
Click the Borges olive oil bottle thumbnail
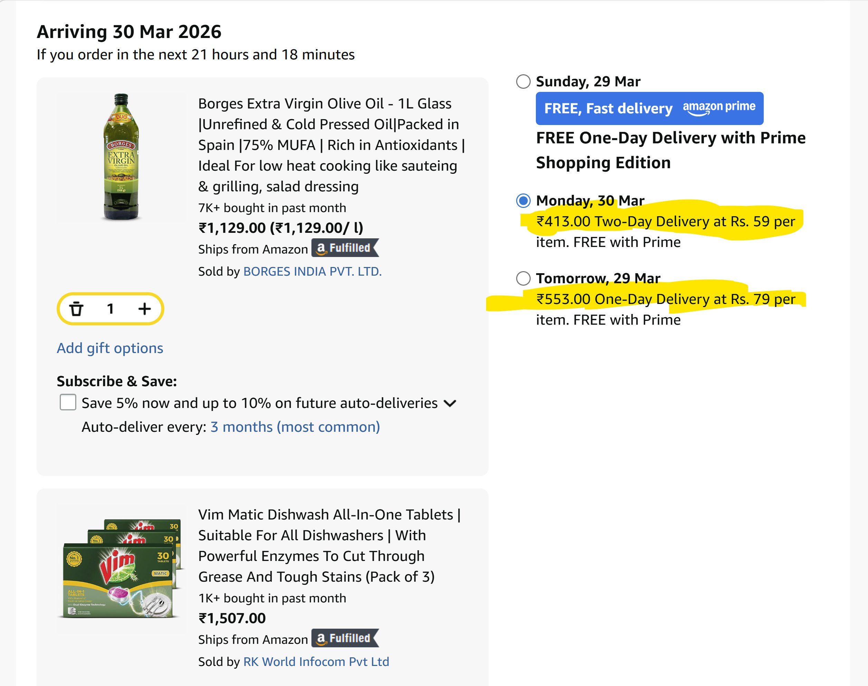tap(121, 156)
